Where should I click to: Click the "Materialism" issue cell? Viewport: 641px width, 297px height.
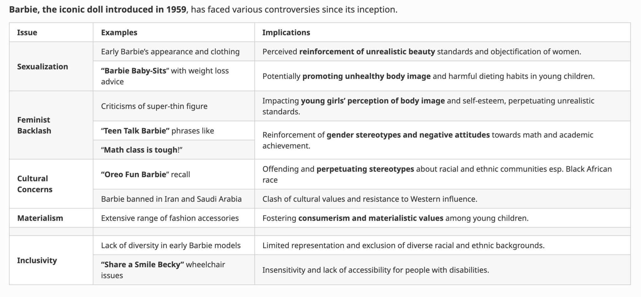(40, 218)
